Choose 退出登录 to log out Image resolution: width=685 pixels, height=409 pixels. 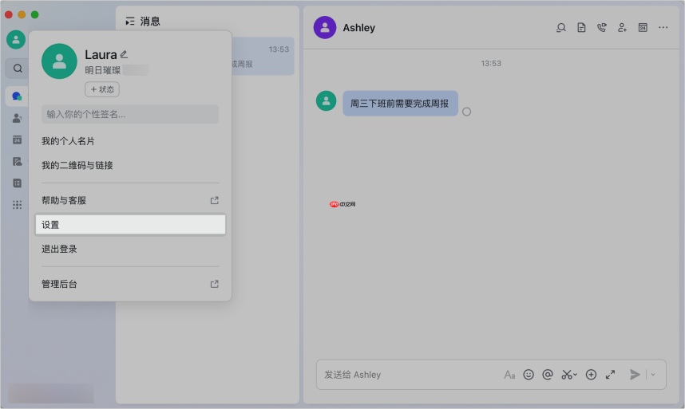[130, 249]
